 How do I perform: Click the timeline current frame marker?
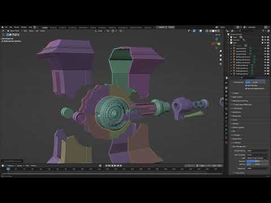point(8,169)
